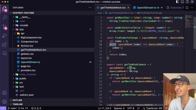Expand the node_modules folder
The image size is (196, 110).
coord(51,75)
